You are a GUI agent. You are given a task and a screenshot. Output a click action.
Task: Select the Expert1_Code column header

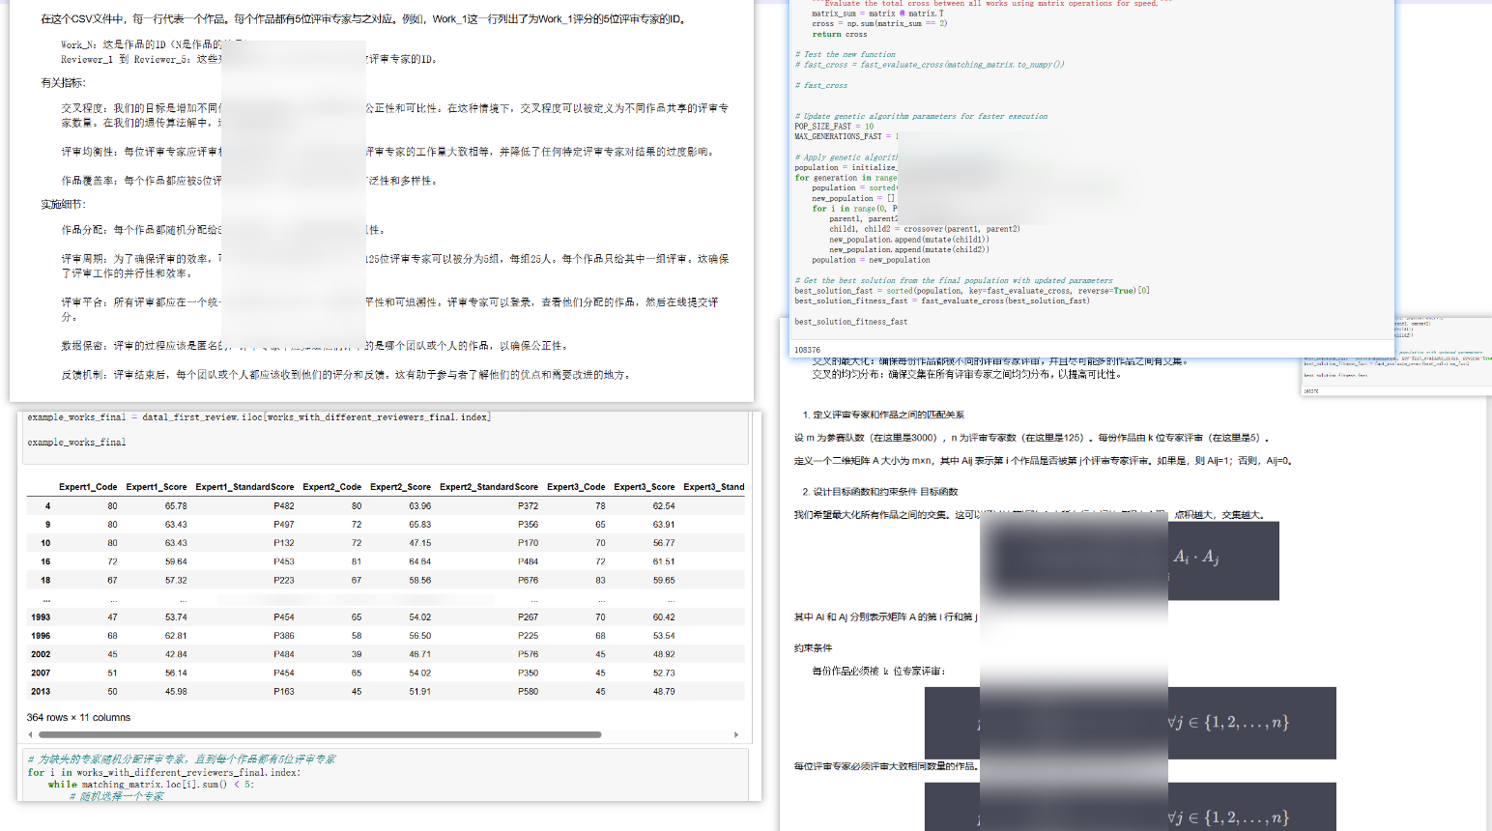88,487
